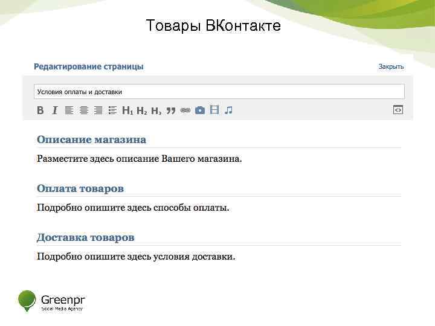Toggle bold formatting in the editor toolbar
Screen dimensions: 435x326
click(x=40, y=110)
